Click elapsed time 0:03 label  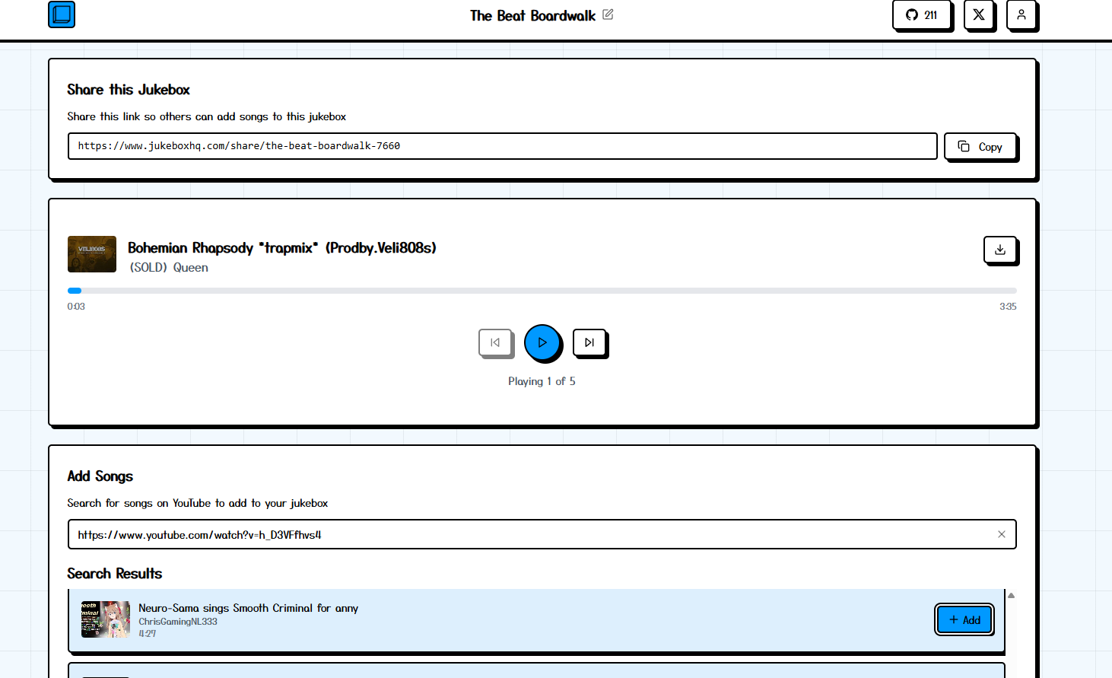[76, 307]
